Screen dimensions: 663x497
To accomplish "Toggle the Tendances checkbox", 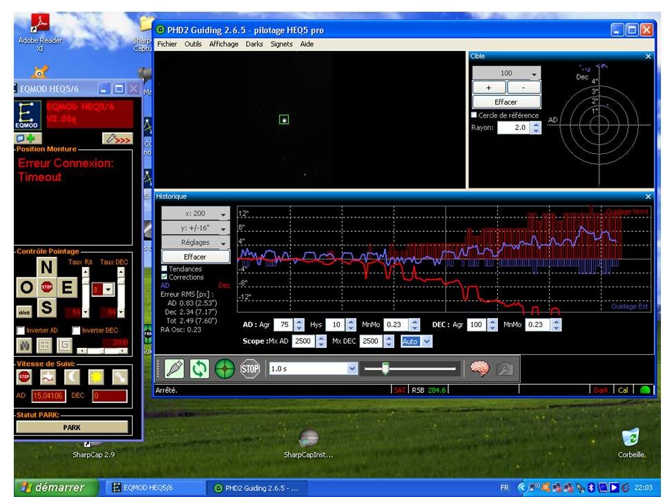I will [164, 269].
